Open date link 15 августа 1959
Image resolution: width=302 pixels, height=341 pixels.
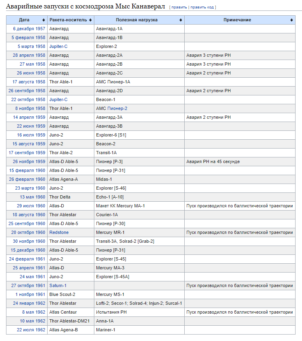click(29, 144)
